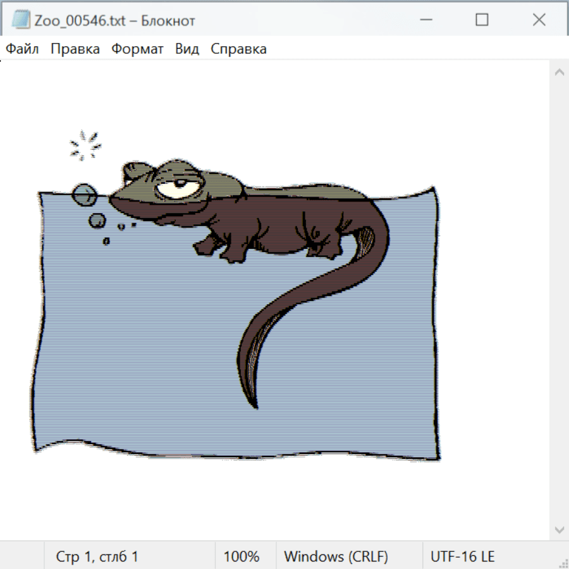Viewport: 569px width, 569px height.
Task: Click the Windows (CRLF) line ending indicator
Action: (336, 557)
